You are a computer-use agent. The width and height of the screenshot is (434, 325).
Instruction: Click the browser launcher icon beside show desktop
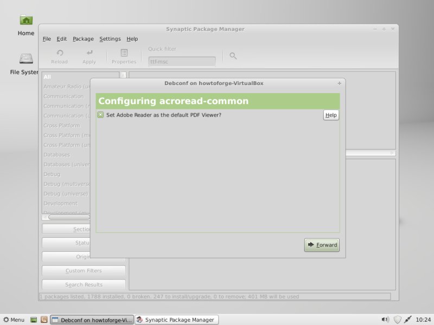(x=44, y=320)
